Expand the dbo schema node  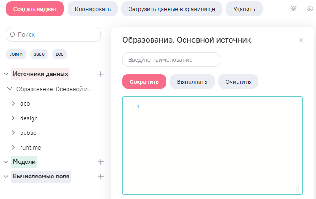pos(13,104)
